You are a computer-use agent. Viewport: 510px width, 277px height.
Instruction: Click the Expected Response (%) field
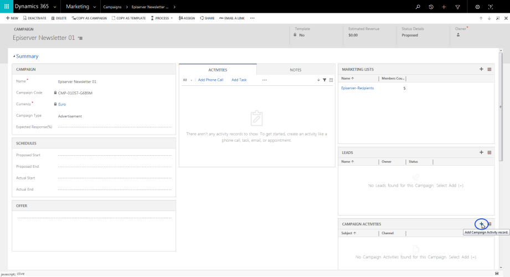click(x=114, y=127)
